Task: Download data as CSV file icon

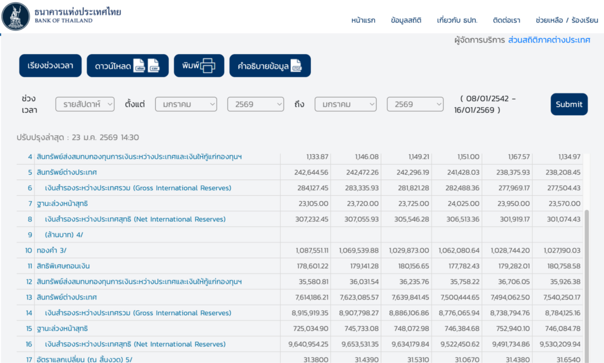Action: pyautogui.click(x=153, y=66)
